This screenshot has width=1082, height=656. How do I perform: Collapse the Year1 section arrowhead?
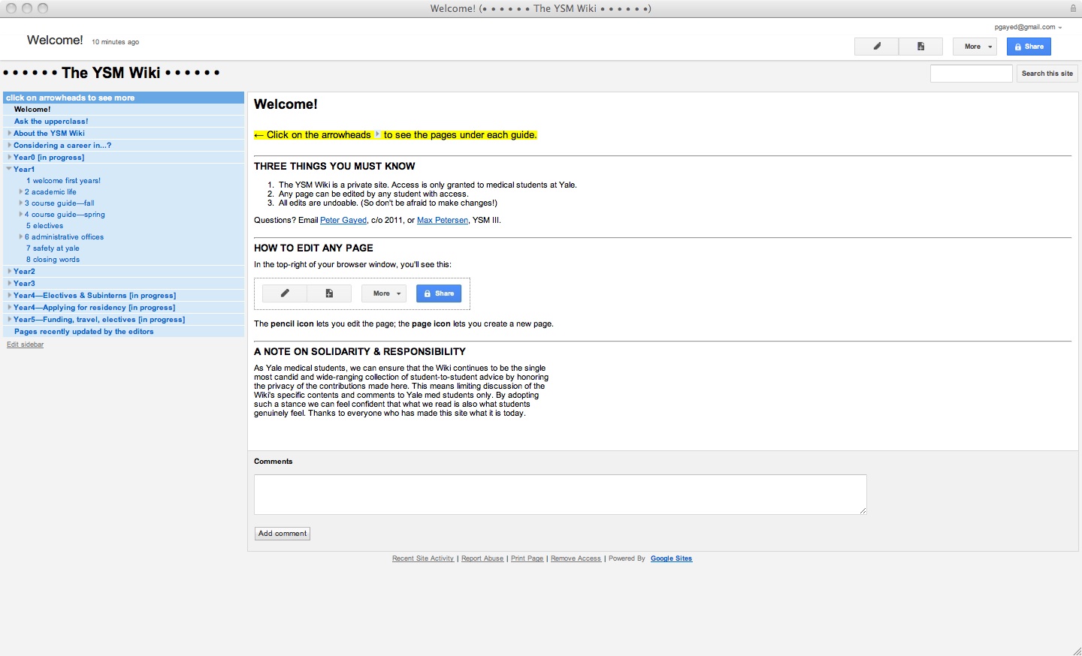pos(9,170)
